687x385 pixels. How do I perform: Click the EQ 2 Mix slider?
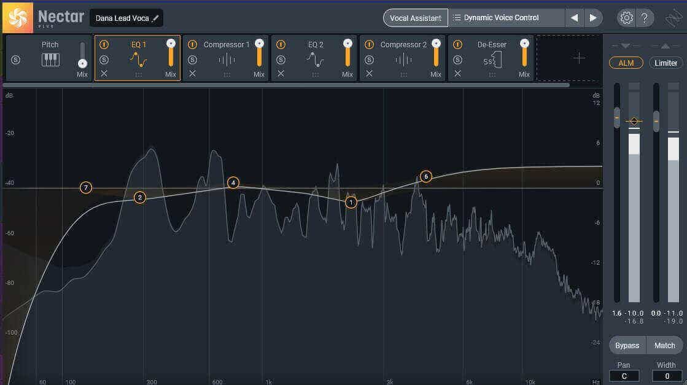point(348,53)
